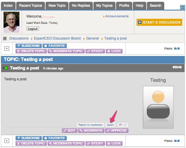Log out using the Logout button

coord(33,29)
